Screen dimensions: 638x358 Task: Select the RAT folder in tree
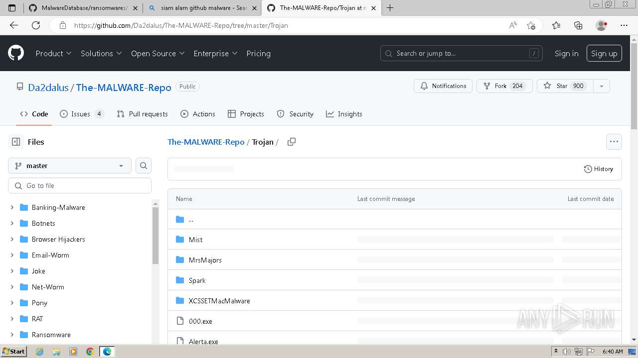pyautogui.click(x=37, y=319)
